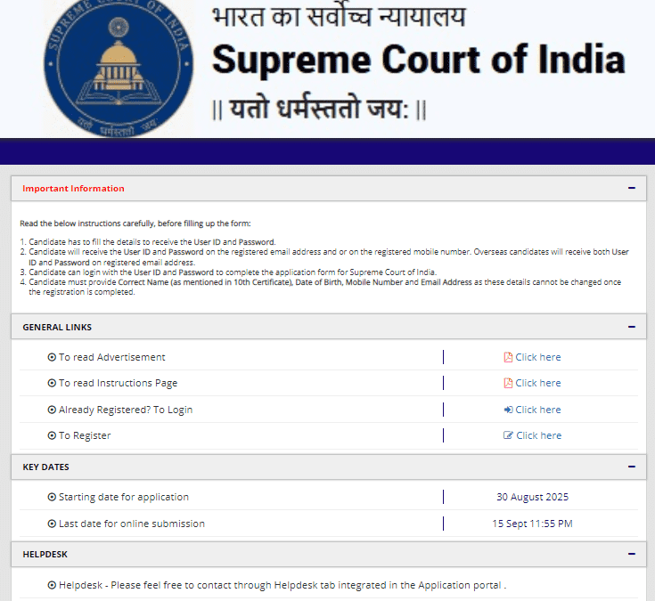Screen dimensions: 655x601
Task: Click the Supreme Court of India heading text
Action: 418,61
